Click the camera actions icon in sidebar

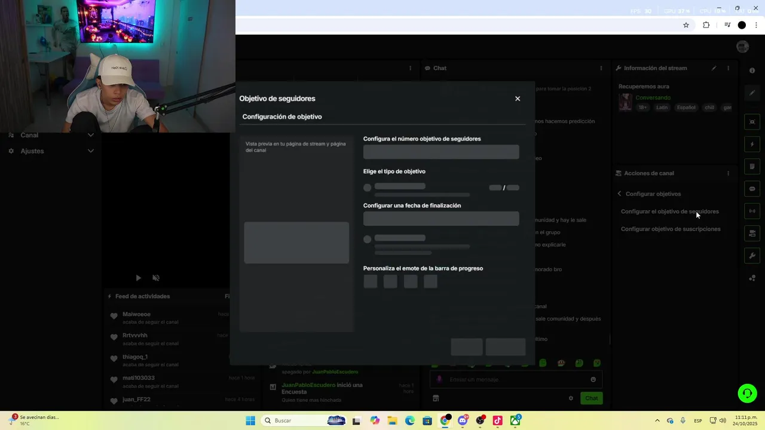(x=752, y=234)
